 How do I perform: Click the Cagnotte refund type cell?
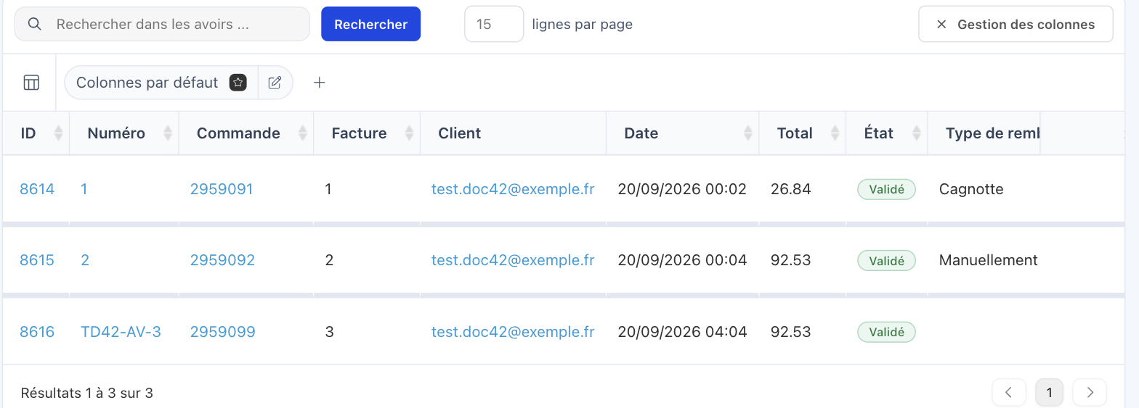(x=971, y=189)
